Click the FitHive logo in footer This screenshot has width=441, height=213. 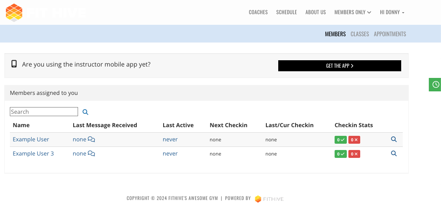point(269,199)
